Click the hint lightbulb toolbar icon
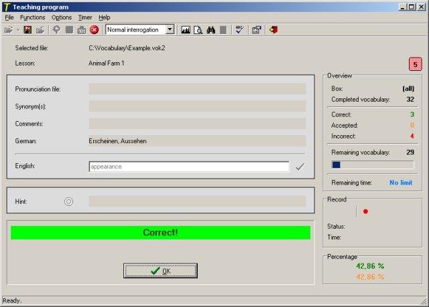Screen dimensions: 429x307 tap(56, 29)
